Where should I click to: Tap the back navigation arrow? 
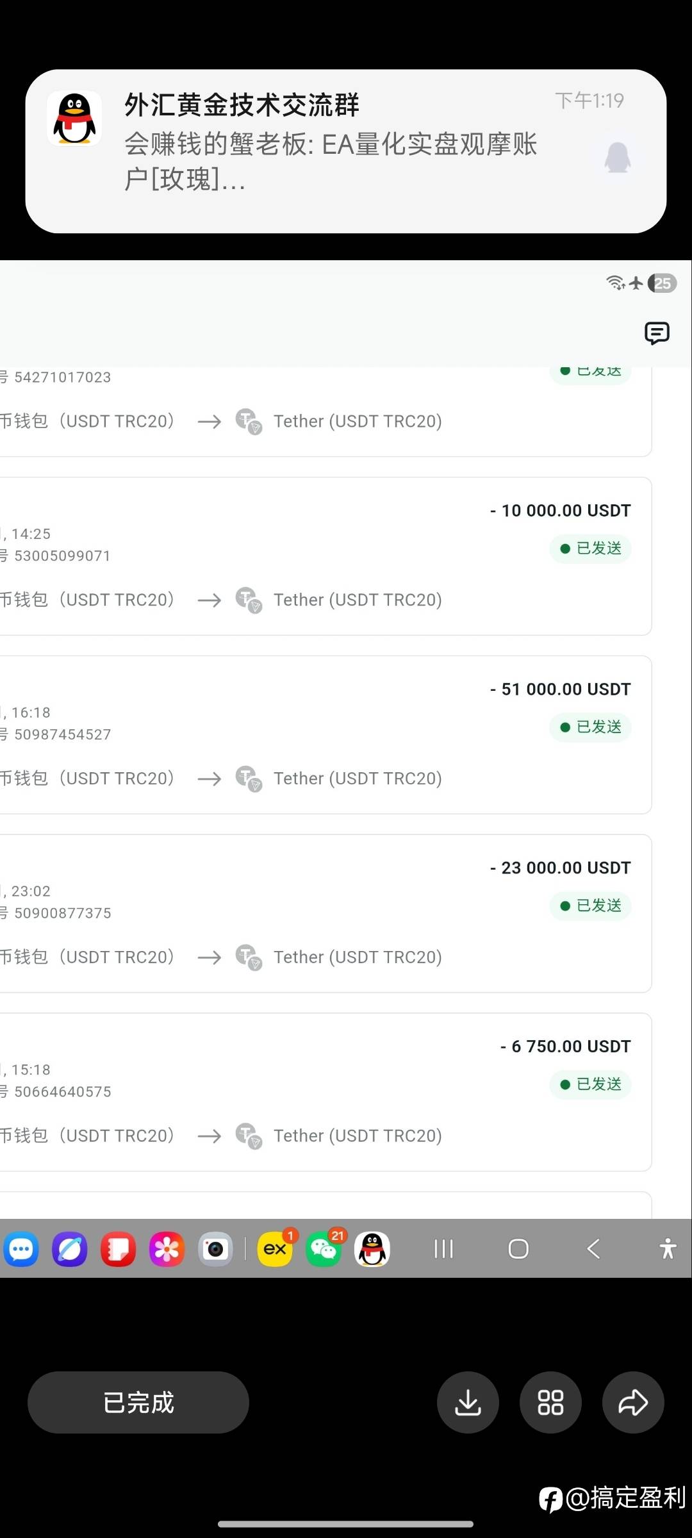[x=593, y=1249]
